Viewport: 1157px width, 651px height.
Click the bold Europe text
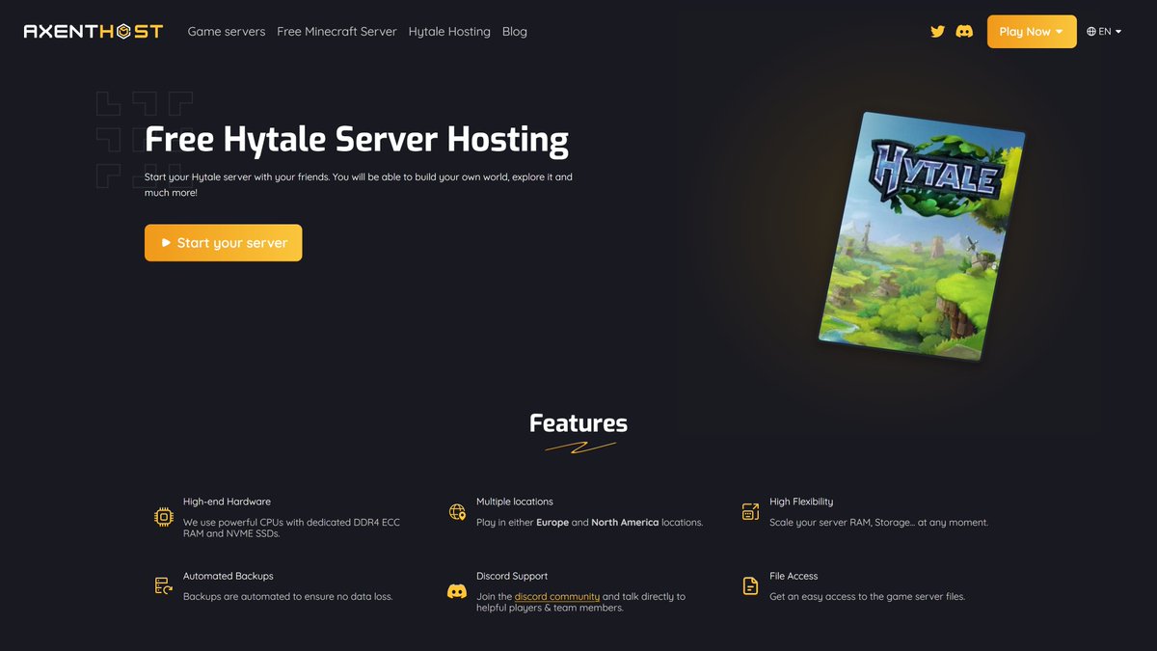coord(552,522)
